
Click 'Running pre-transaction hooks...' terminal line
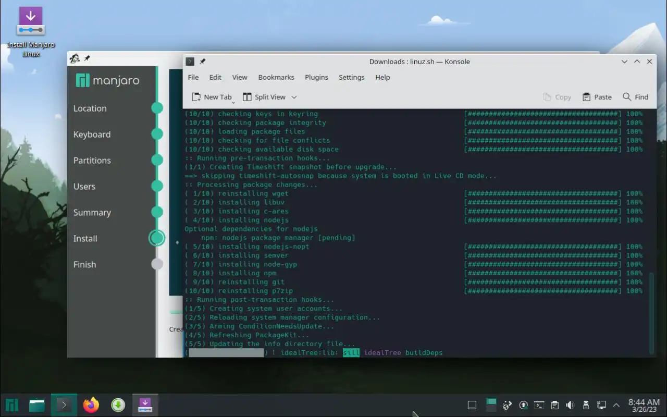(257, 158)
